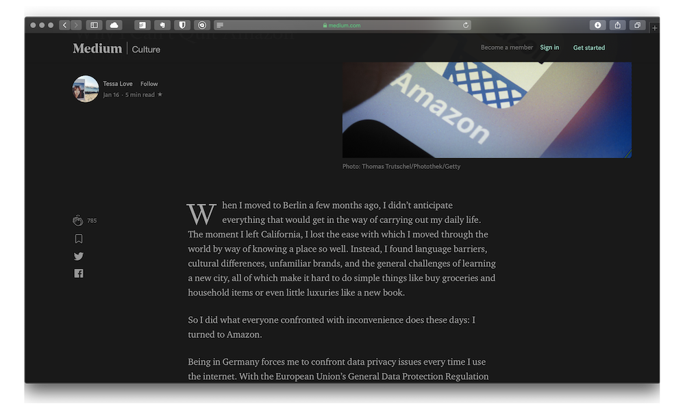Click the drop cap letter W
This screenshot has width=685, height=416.
pos(201,213)
